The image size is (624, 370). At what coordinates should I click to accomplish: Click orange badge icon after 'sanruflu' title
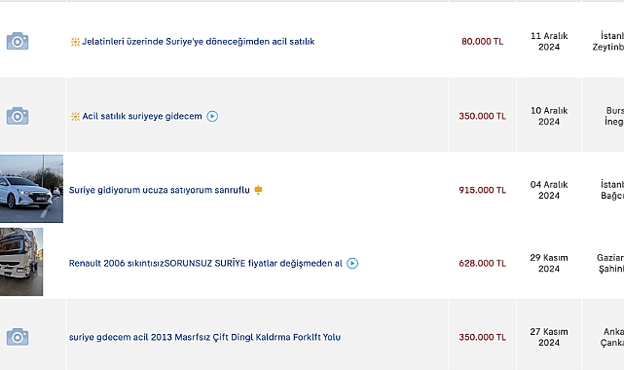(x=258, y=190)
